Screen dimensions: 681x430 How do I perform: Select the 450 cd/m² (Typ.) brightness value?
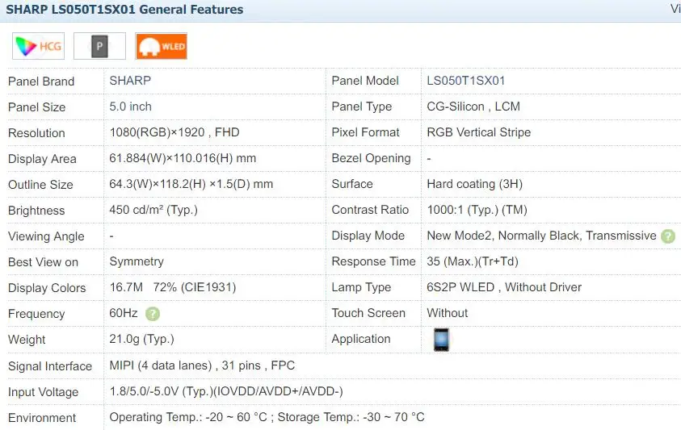tap(153, 210)
